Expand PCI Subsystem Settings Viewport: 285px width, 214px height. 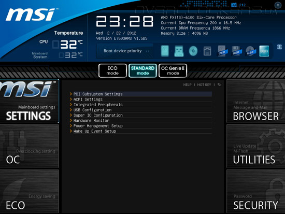coord(141,94)
